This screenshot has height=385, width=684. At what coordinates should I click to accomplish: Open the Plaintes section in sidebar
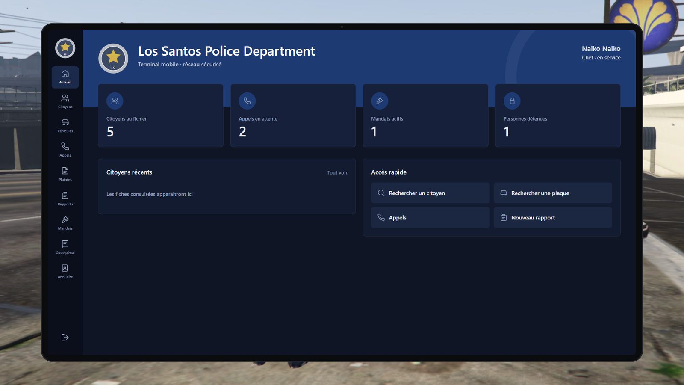click(65, 174)
